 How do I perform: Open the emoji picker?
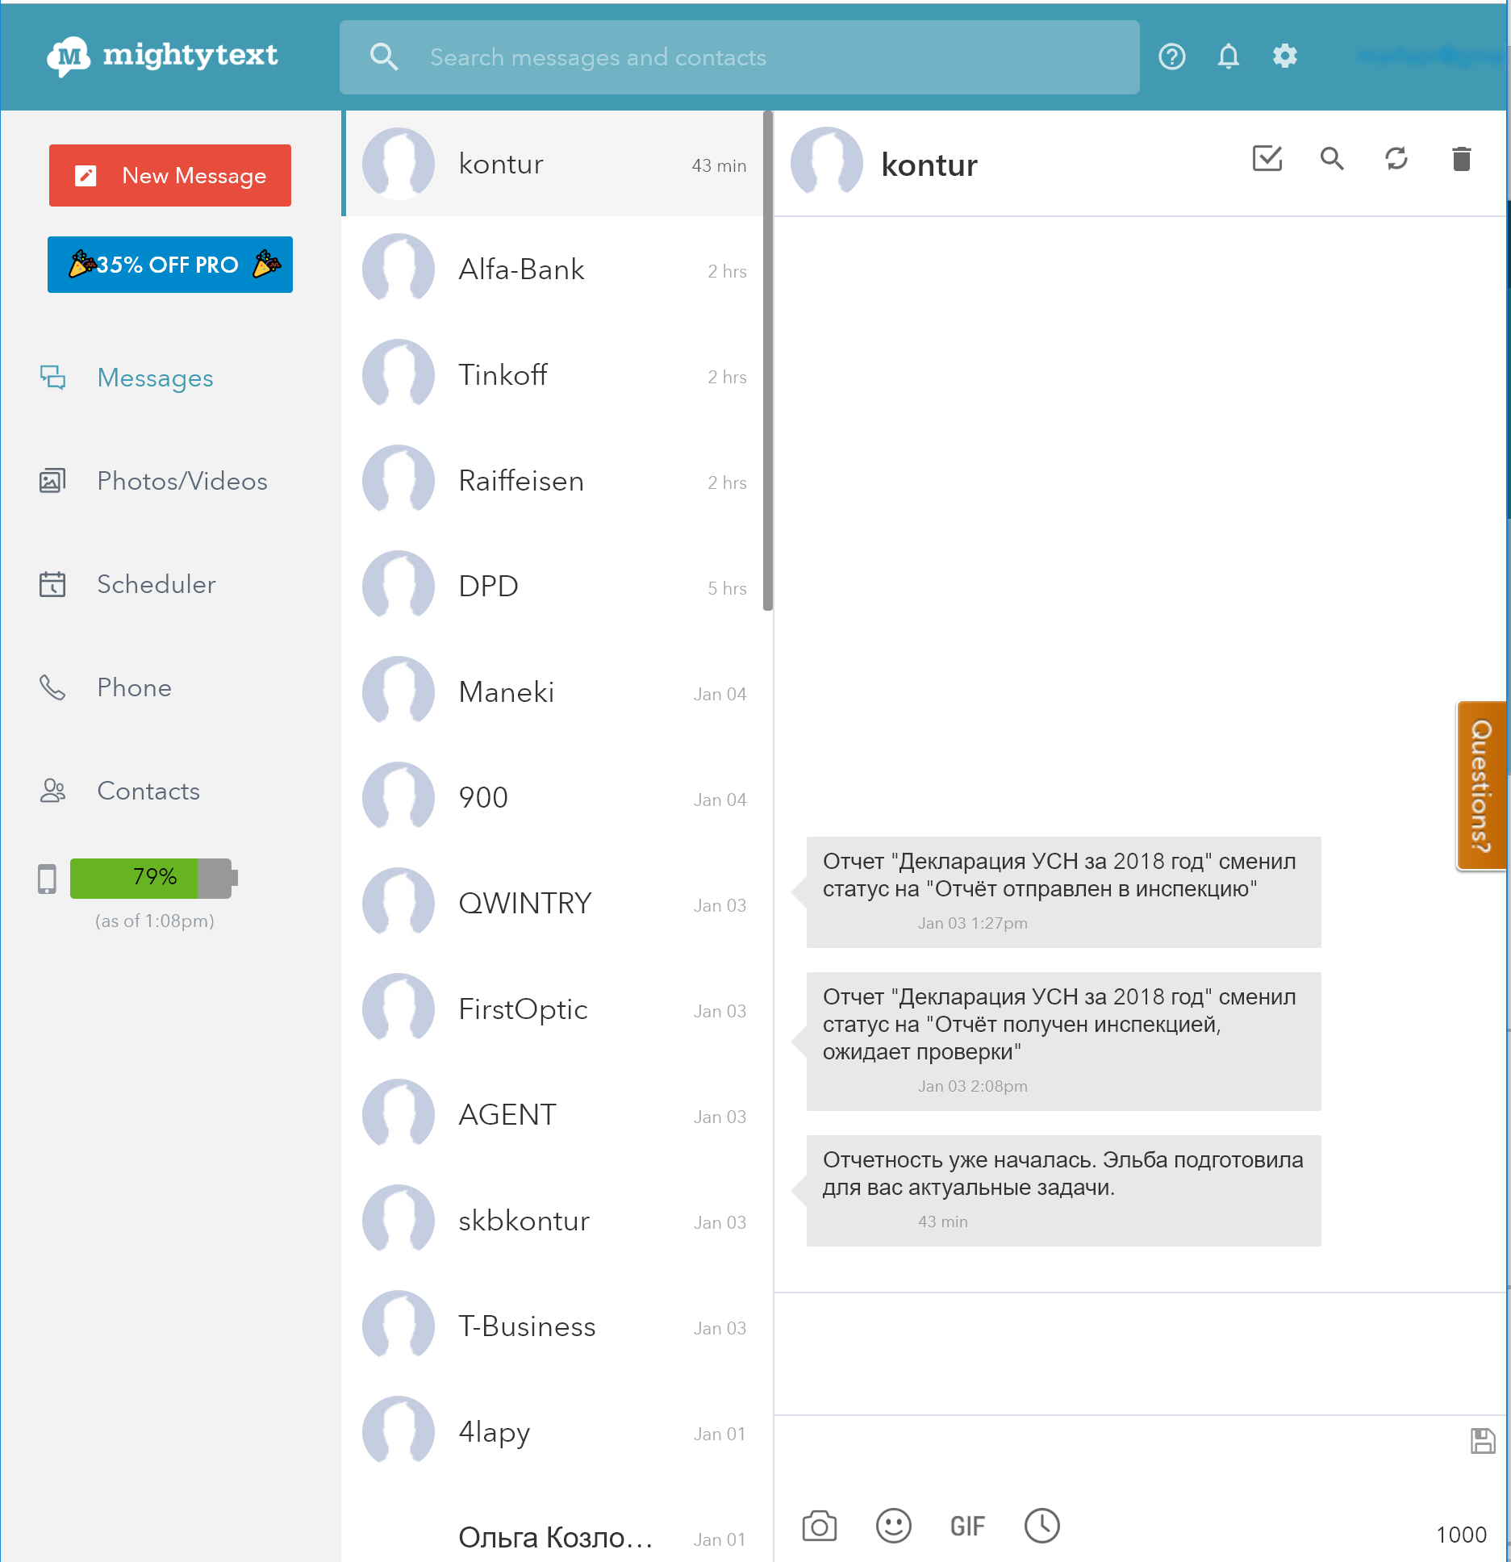point(894,1526)
